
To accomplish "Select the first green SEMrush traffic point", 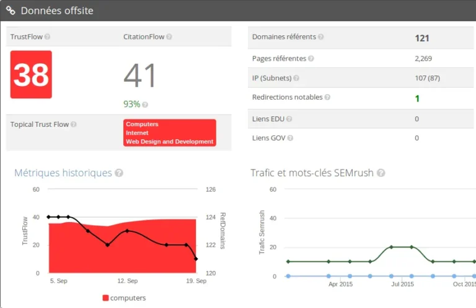I will (288, 262).
